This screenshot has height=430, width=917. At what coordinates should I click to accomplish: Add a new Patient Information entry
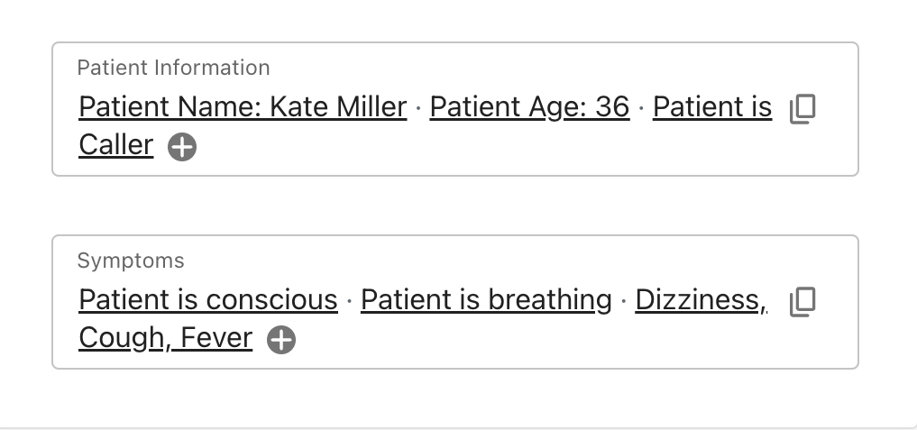pos(182,147)
